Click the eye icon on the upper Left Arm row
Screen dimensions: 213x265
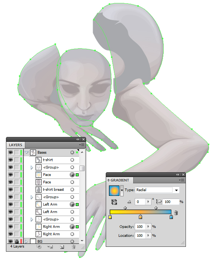point(10,205)
